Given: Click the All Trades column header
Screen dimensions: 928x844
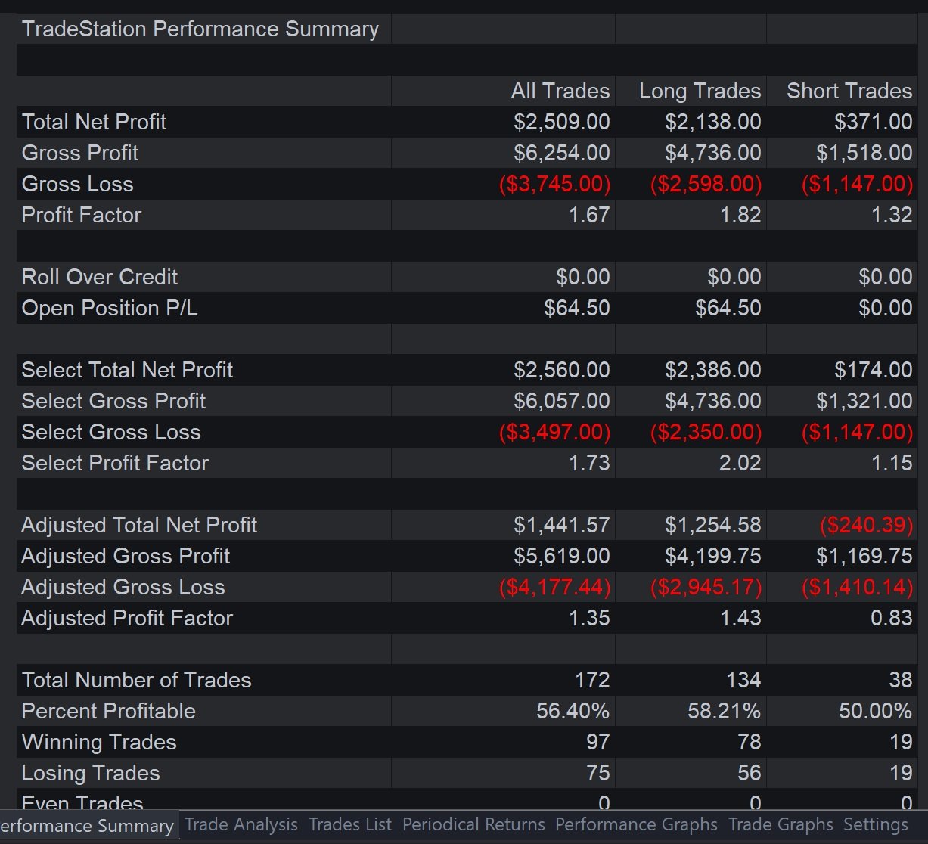Looking at the screenshot, I should [560, 91].
